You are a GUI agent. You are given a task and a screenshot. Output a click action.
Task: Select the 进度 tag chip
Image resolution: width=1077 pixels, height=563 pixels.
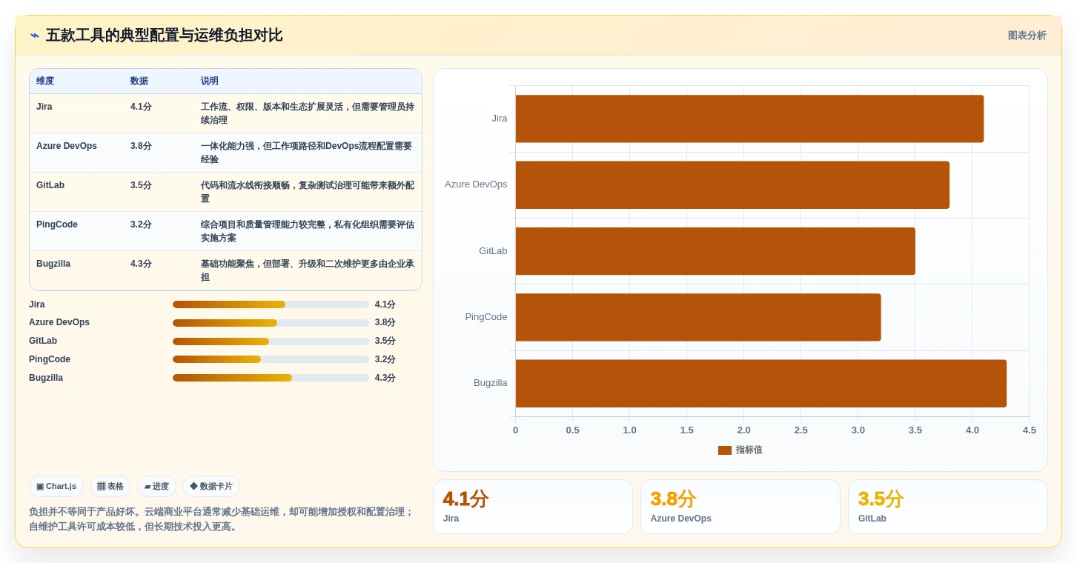[156, 487]
